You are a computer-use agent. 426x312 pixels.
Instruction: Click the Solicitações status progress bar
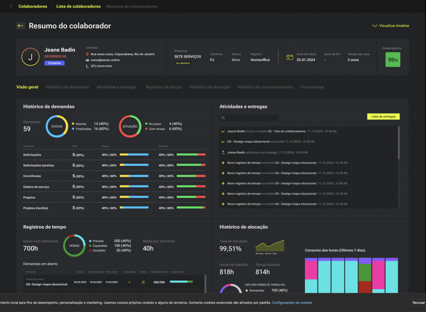[134, 155]
